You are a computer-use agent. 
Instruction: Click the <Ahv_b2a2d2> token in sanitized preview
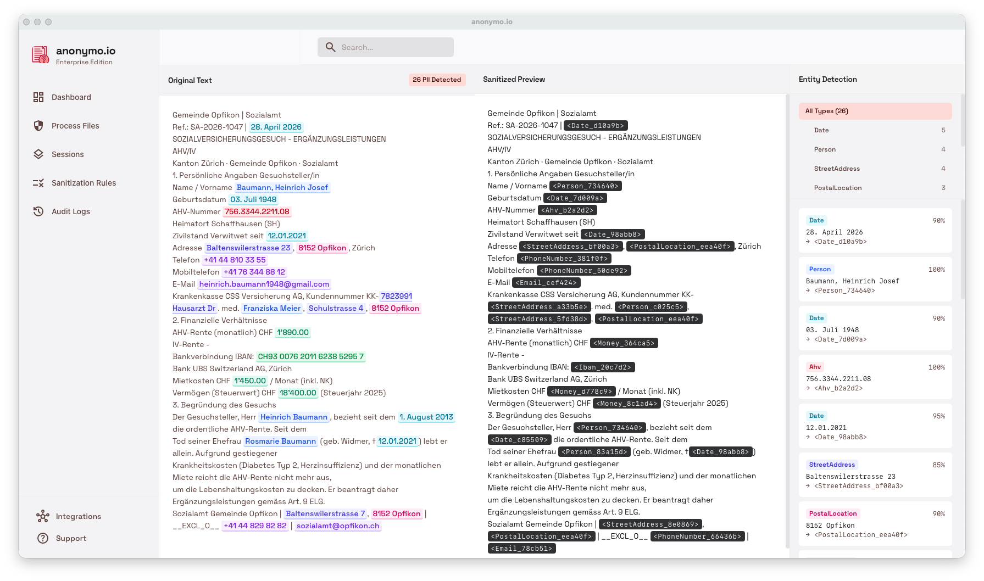pos(568,210)
